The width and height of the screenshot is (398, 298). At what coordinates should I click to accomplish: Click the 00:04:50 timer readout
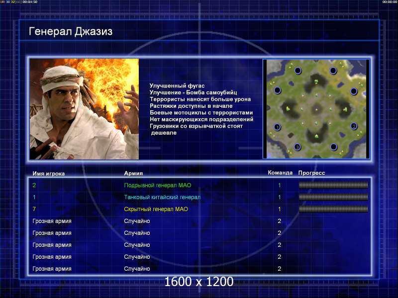pyautogui.click(x=30, y=2)
